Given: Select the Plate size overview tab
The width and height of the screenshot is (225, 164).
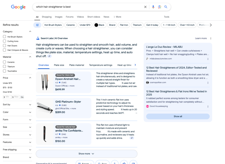Looking at the screenshot, I should point(59,65).
